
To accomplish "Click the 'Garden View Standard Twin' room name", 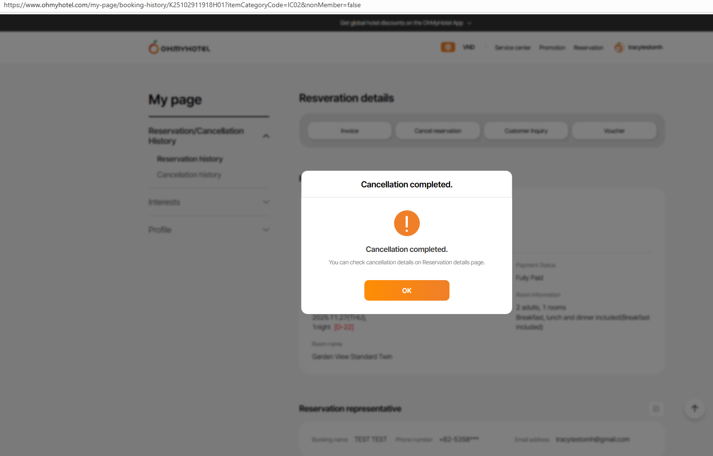I will pos(352,357).
